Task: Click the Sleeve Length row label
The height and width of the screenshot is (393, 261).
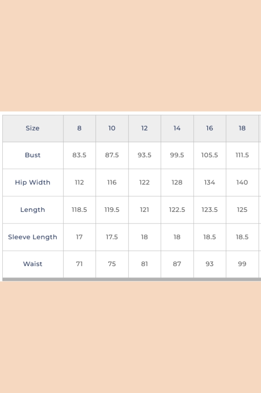Action: 33,237
